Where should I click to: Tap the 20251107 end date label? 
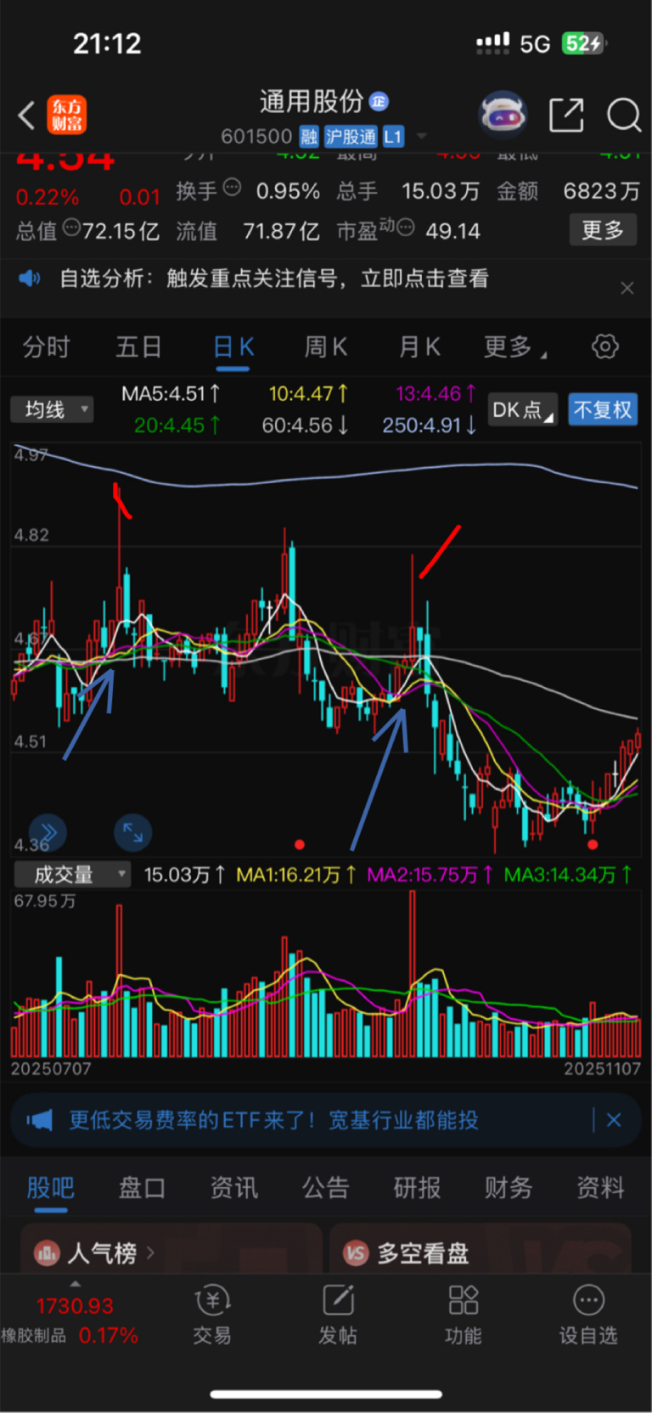602,1069
